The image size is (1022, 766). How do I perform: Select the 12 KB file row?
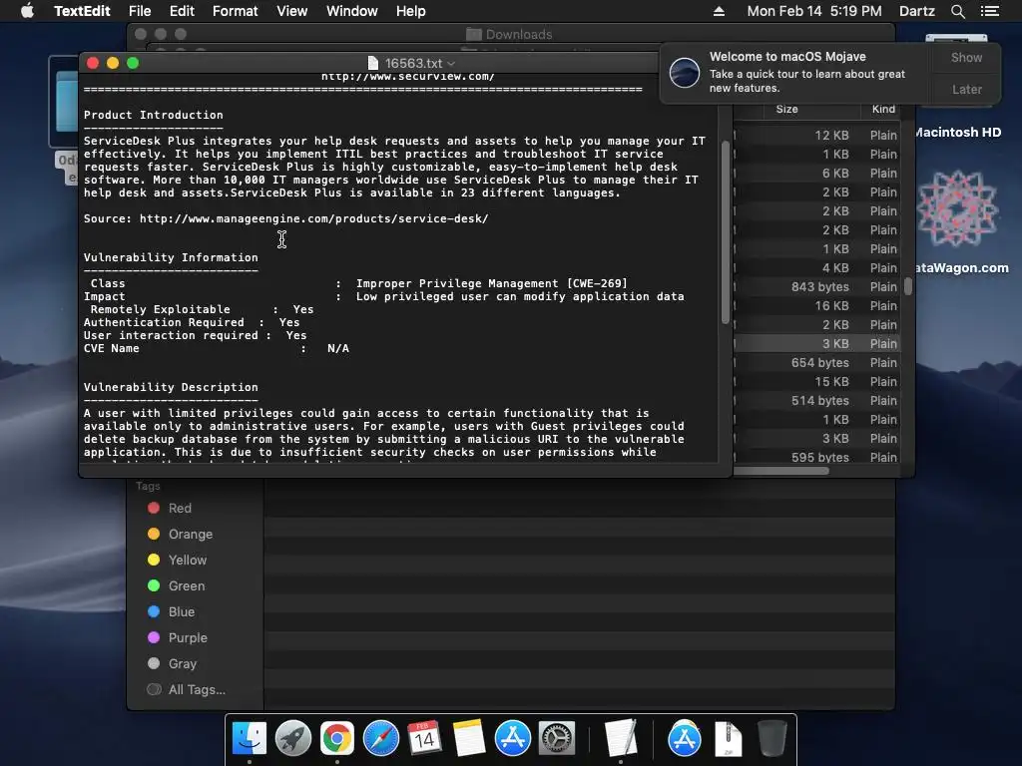click(816, 136)
